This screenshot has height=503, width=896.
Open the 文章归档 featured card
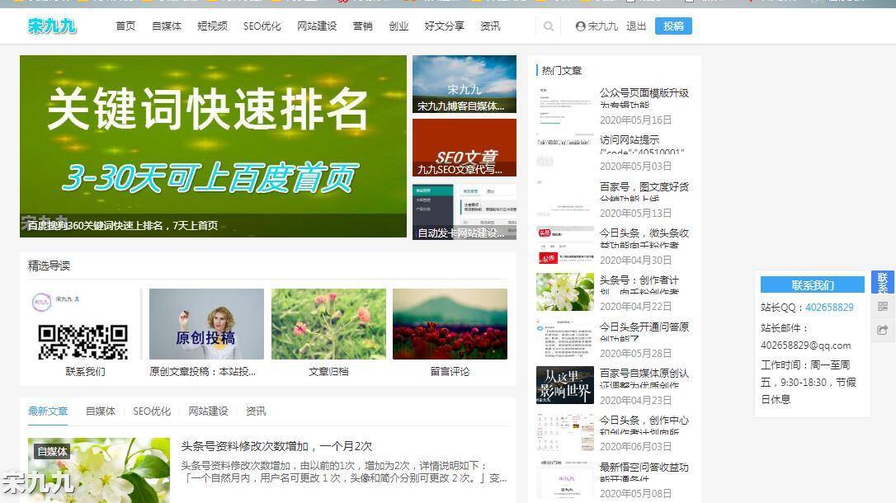[x=328, y=333]
